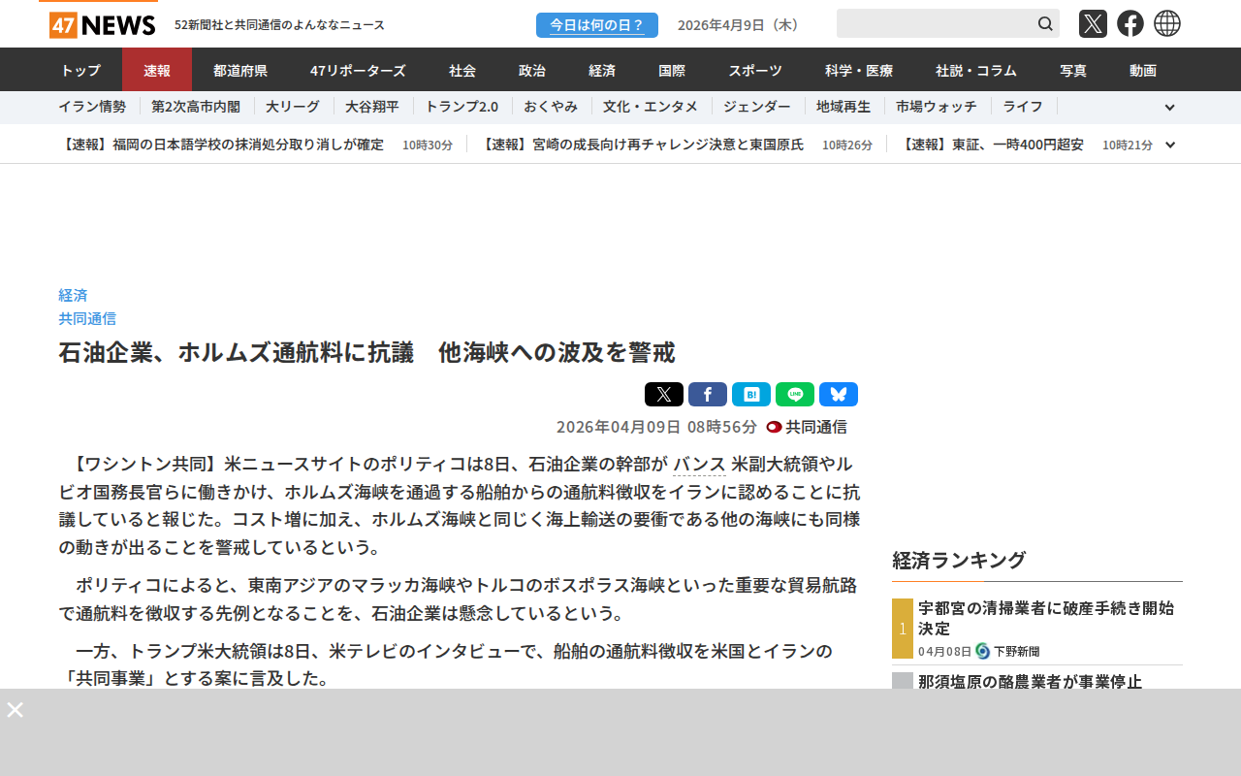Open the 社説・コラム navigation tab
Viewport: 1241px width, 776px height.
976,70
